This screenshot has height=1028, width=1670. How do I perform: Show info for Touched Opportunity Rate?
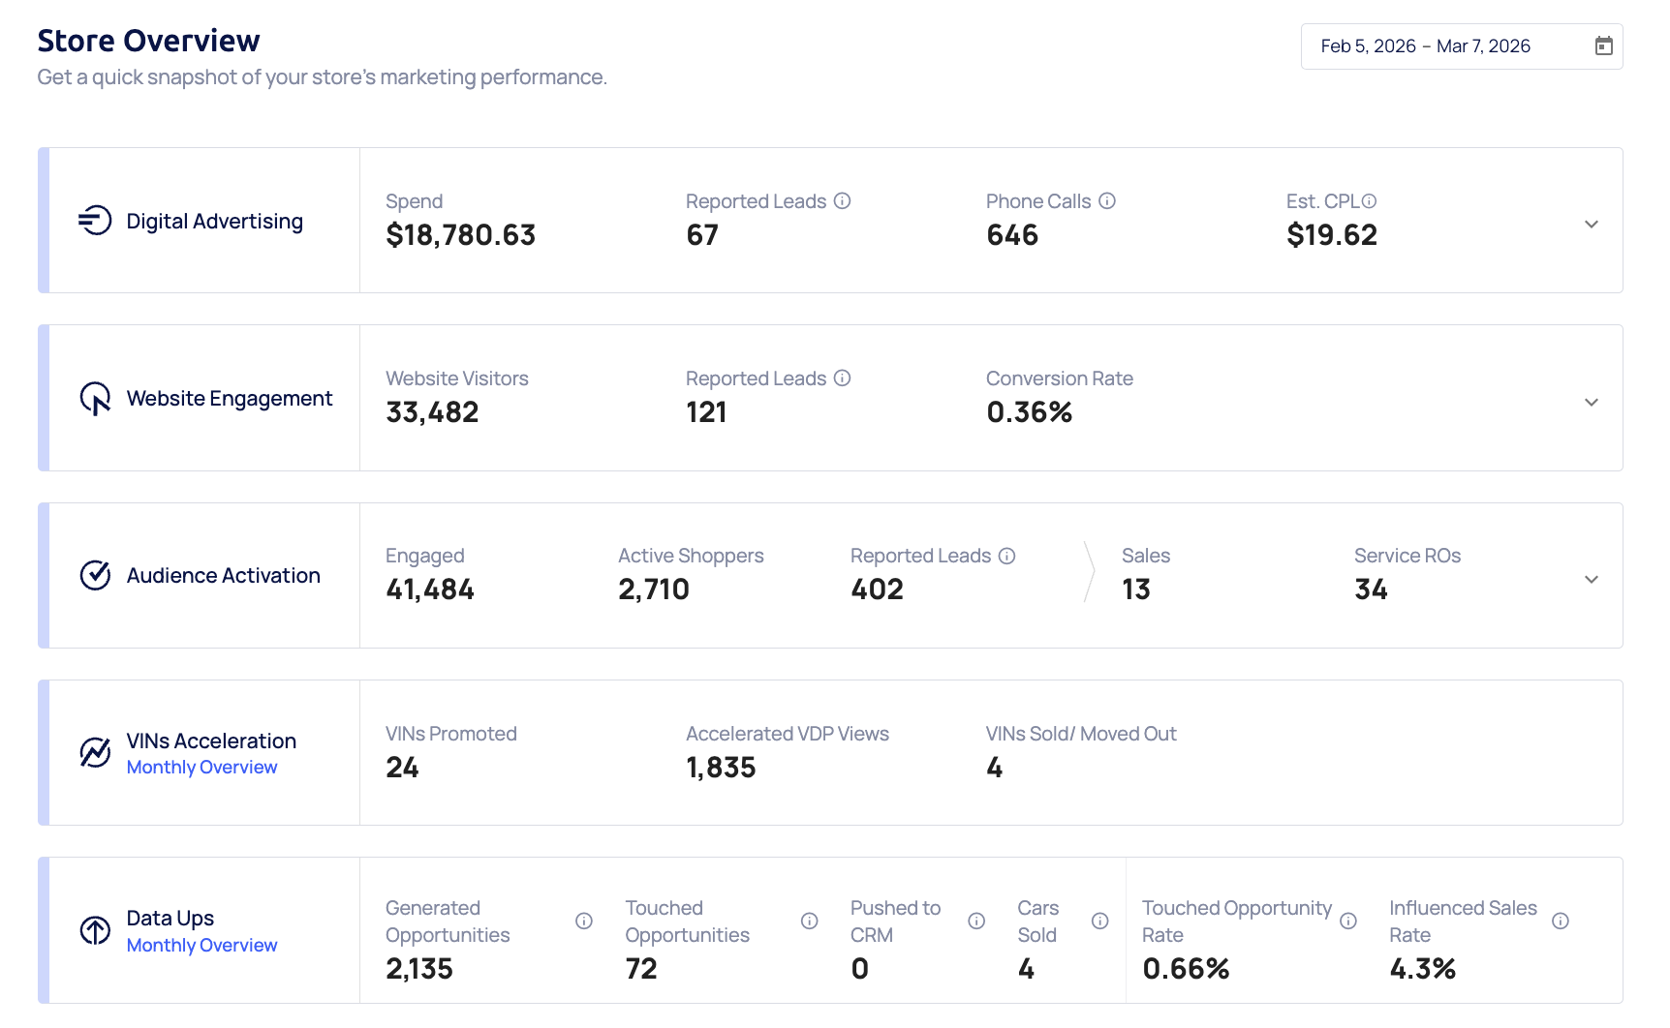1348,922
